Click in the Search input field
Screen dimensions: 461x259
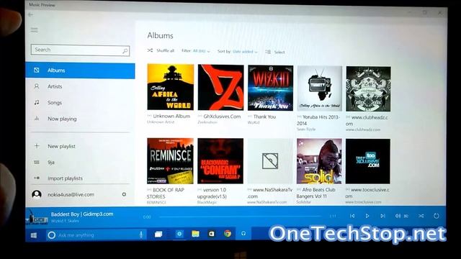coord(80,50)
